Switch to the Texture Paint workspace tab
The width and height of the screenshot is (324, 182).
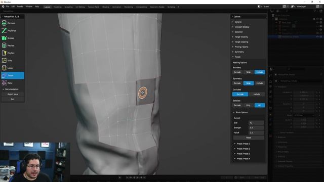click(94, 7)
